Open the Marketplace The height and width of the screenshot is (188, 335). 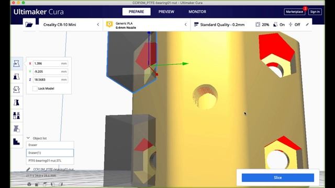coord(294,11)
